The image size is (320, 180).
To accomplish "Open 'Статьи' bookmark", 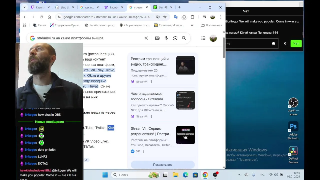I will (x=40, y=25).
